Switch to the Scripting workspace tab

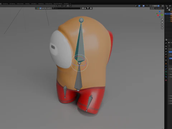point(66,4)
